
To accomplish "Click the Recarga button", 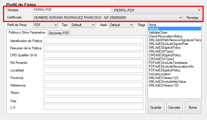I will click(x=192, y=18).
